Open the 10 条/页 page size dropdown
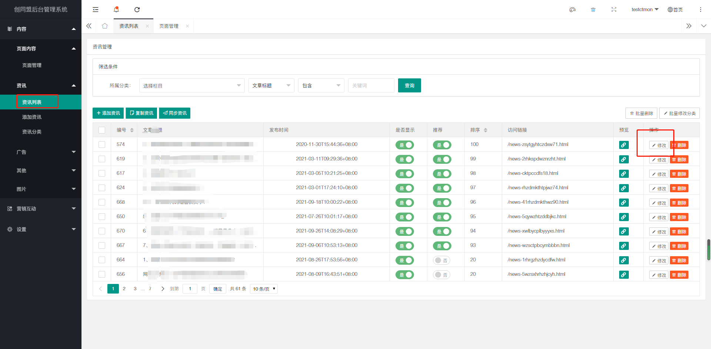The height and width of the screenshot is (349, 711). click(x=264, y=289)
